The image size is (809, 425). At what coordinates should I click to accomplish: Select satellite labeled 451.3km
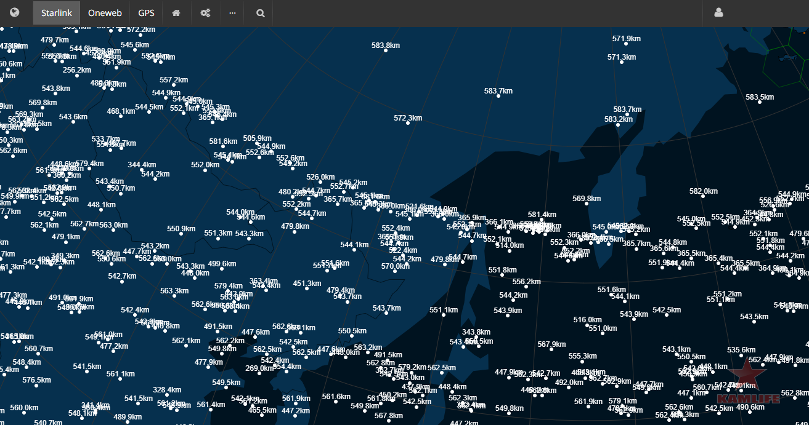307,284
